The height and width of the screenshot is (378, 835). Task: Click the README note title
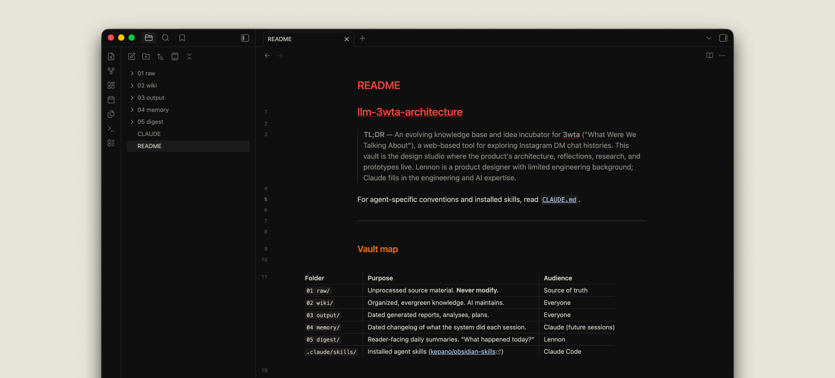pyautogui.click(x=379, y=85)
